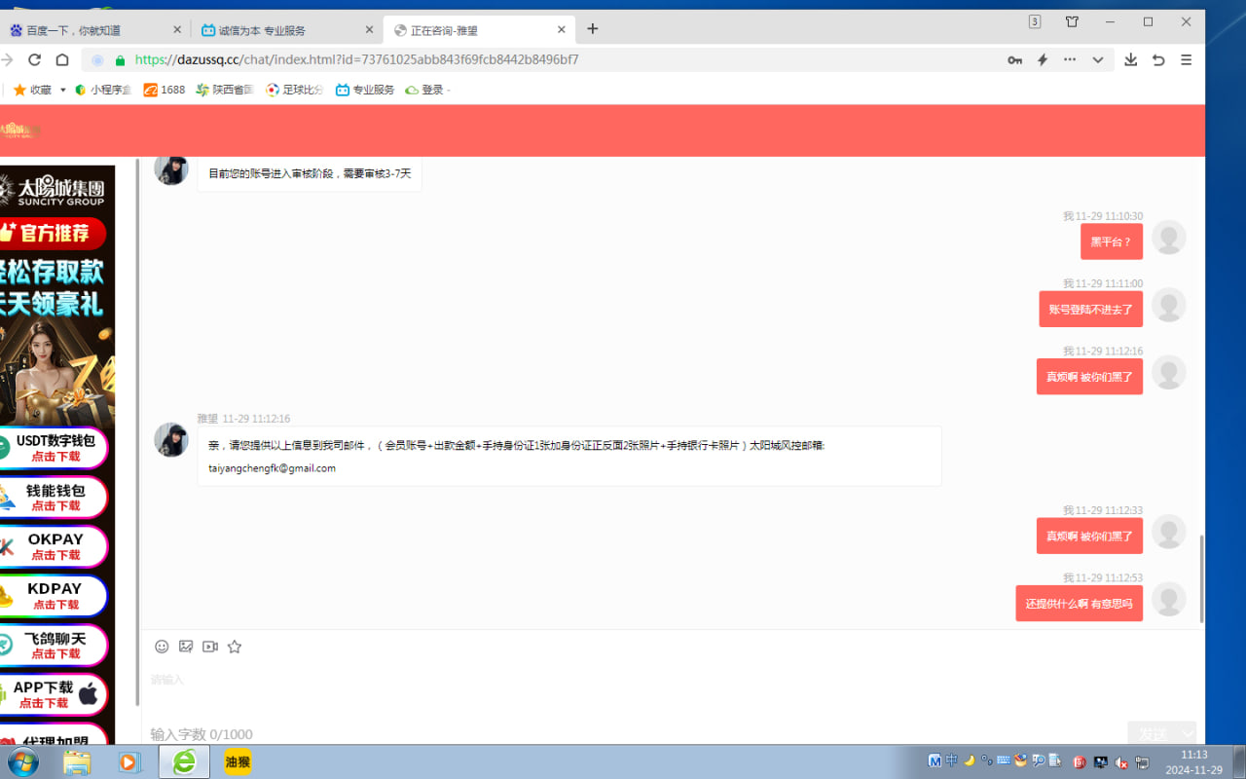Expand the address bar chevron dropdown
The width and height of the screenshot is (1246, 779).
click(1098, 59)
